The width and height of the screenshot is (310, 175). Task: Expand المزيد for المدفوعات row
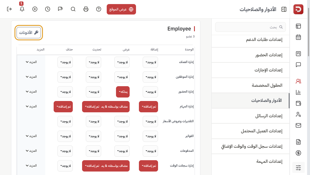coord(31,151)
